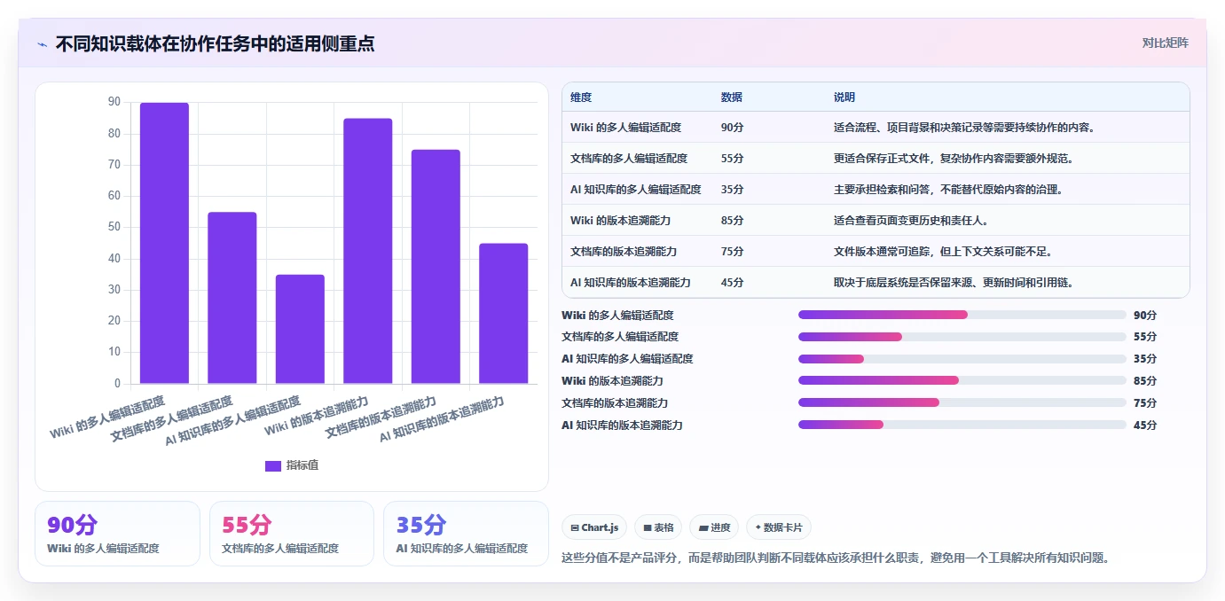Select the 表格 tag chip
Screen dimensions: 1225x601
pyautogui.click(x=658, y=527)
